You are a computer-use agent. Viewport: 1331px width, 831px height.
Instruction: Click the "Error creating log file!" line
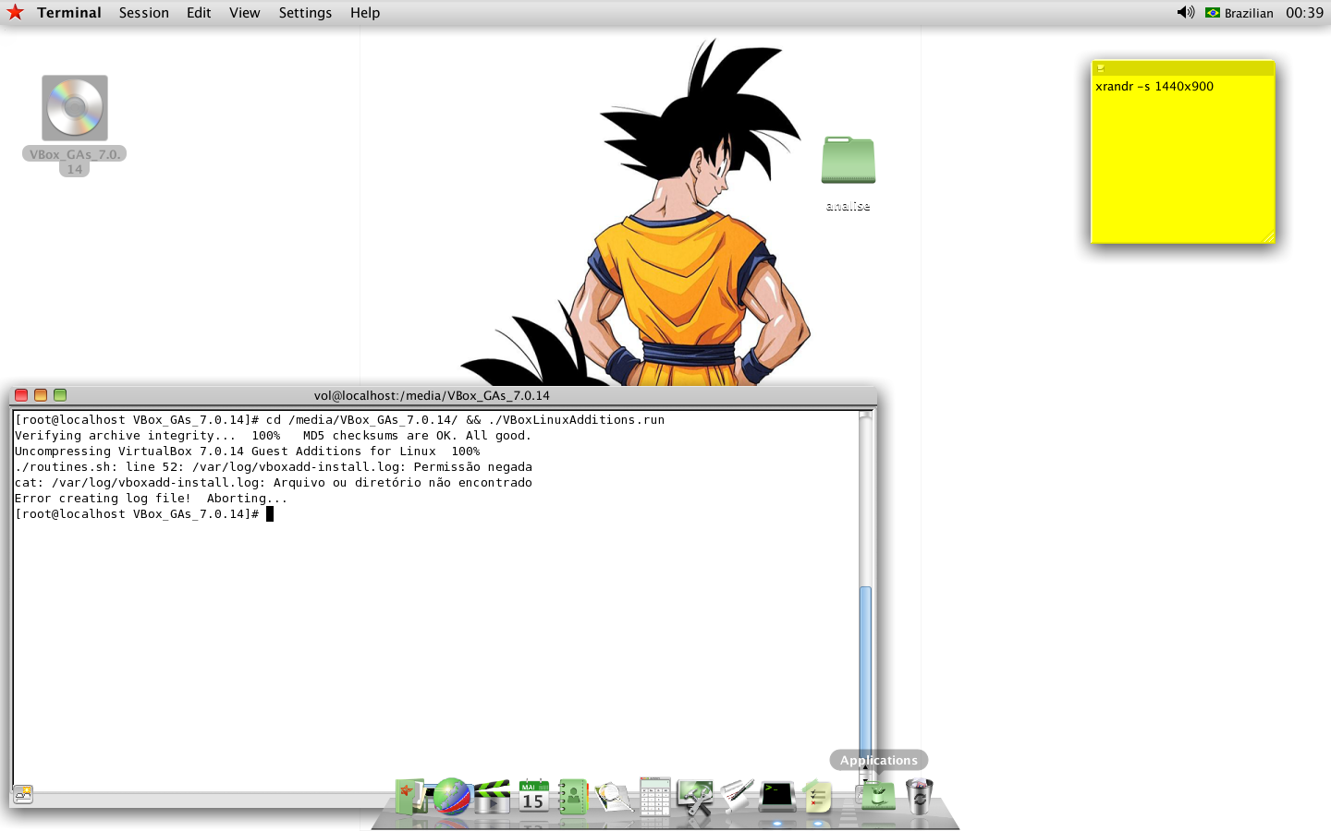pos(152,499)
